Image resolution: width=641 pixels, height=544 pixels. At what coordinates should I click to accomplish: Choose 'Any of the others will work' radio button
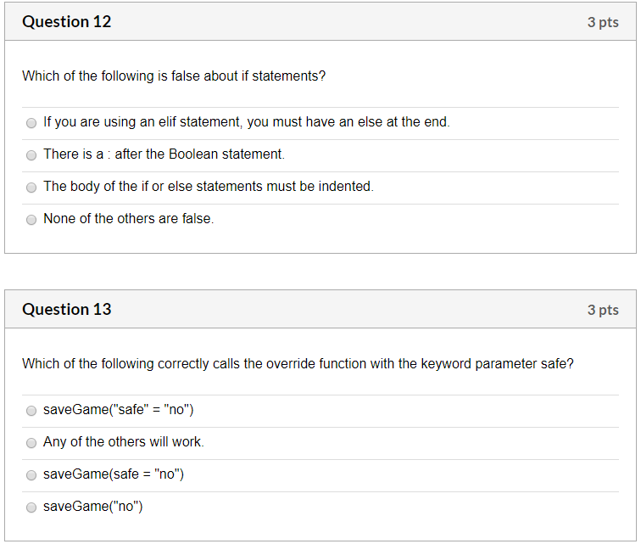(31, 443)
